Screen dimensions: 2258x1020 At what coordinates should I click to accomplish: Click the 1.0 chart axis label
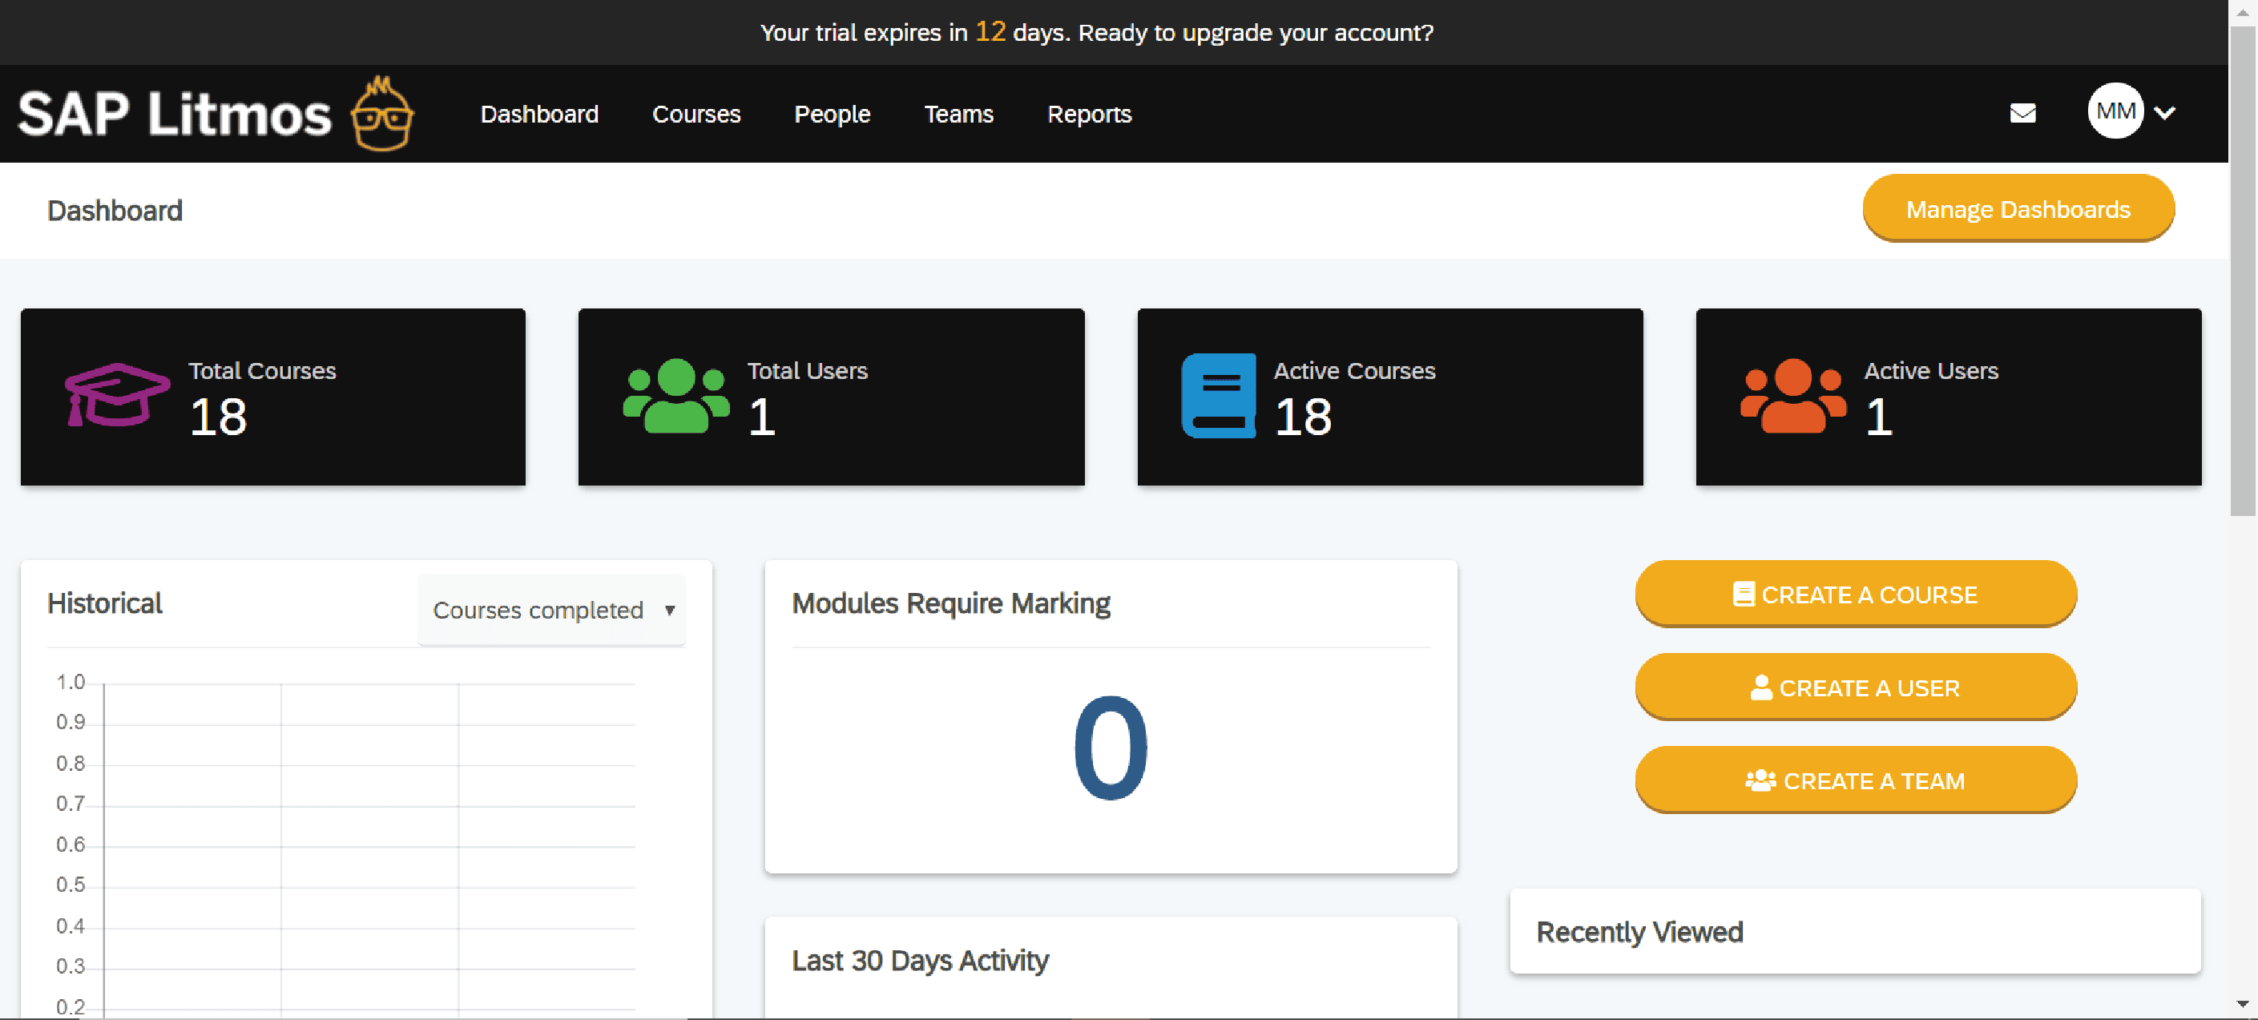[x=71, y=682]
